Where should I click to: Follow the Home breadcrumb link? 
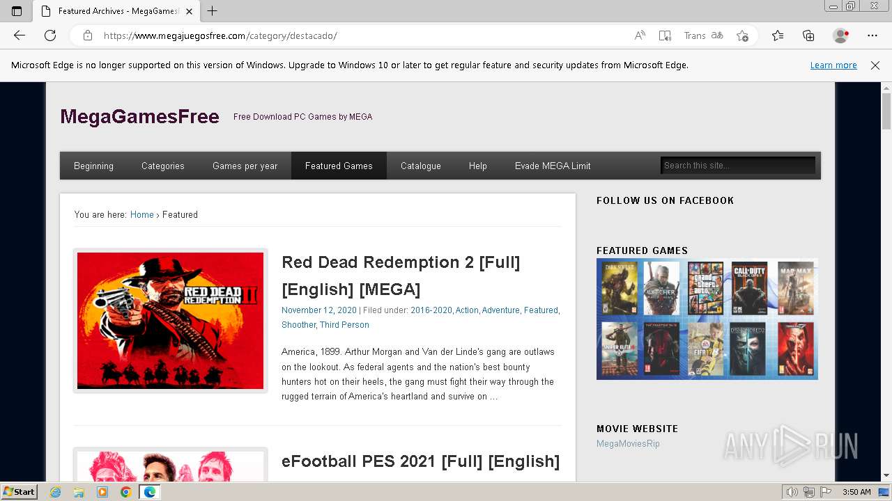141,214
